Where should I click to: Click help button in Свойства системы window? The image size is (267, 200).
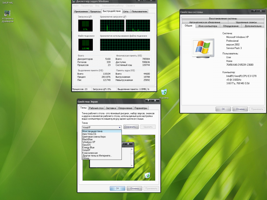[254, 11]
